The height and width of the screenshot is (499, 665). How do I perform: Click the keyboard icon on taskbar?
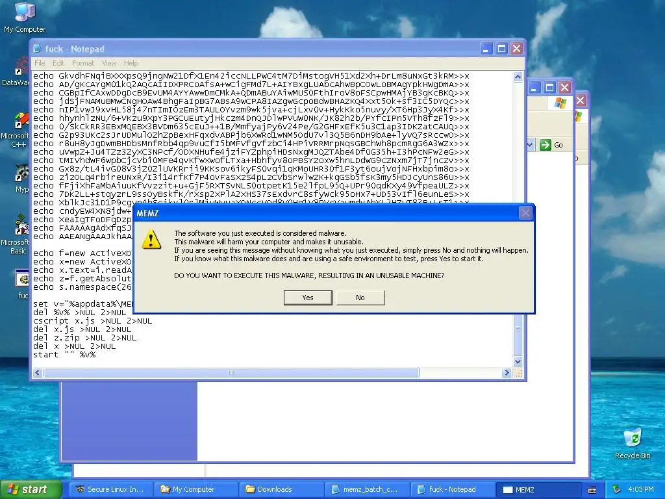(592, 490)
